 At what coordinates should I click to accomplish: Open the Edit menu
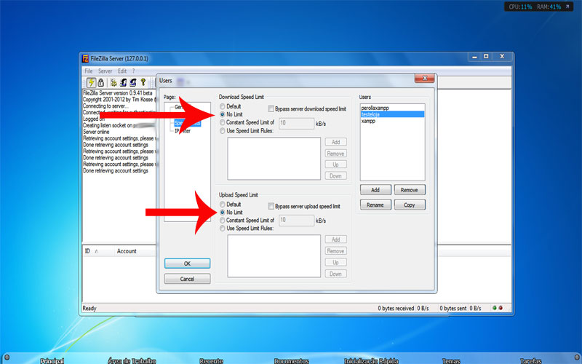122,71
